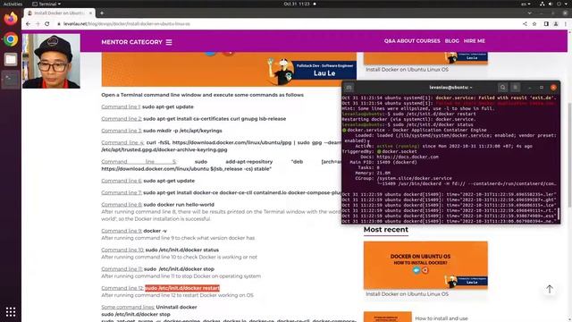
Task: Open the tab search dropdown arrow
Action: pyautogui.click(x=529, y=13)
